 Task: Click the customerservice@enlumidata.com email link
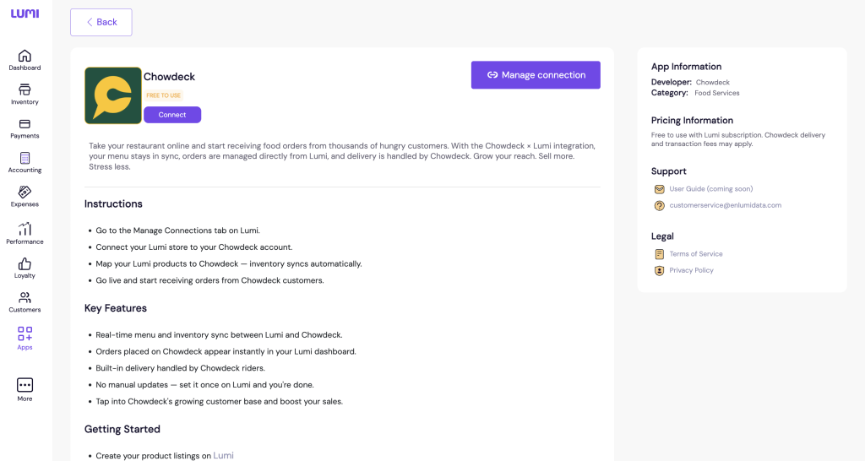725,205
